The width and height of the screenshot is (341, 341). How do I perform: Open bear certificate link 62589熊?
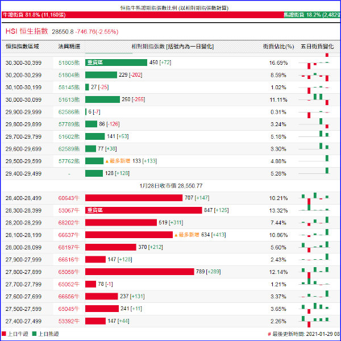click(x=69, y=149)
